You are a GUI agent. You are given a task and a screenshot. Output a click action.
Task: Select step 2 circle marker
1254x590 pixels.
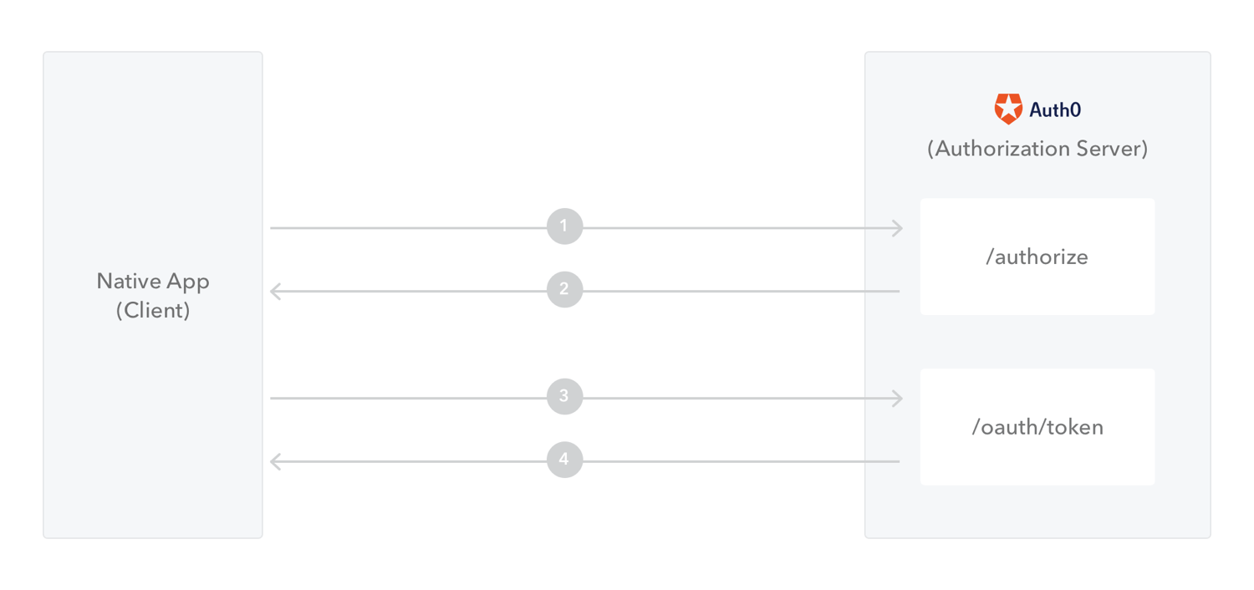tap(564, 289)
